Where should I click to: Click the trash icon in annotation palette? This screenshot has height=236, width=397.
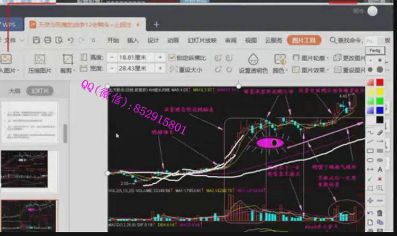pos(380,212)
